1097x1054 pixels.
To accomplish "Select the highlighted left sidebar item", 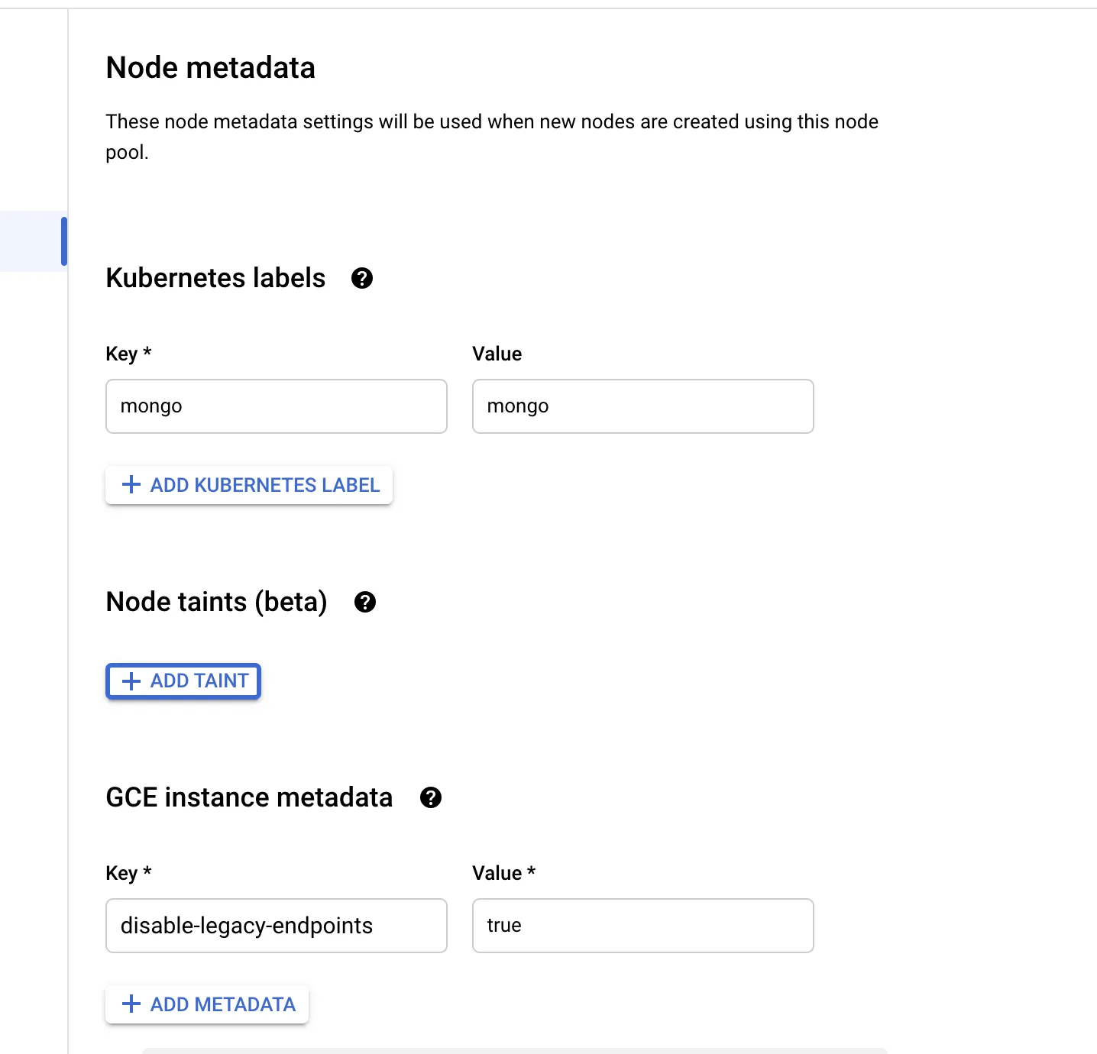I will tap(34, 241).
